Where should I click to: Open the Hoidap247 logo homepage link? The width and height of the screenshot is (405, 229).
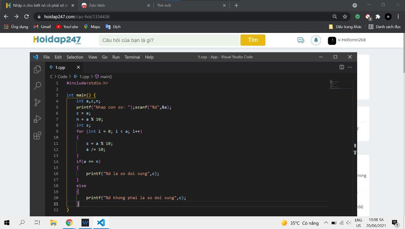point(57,40)
